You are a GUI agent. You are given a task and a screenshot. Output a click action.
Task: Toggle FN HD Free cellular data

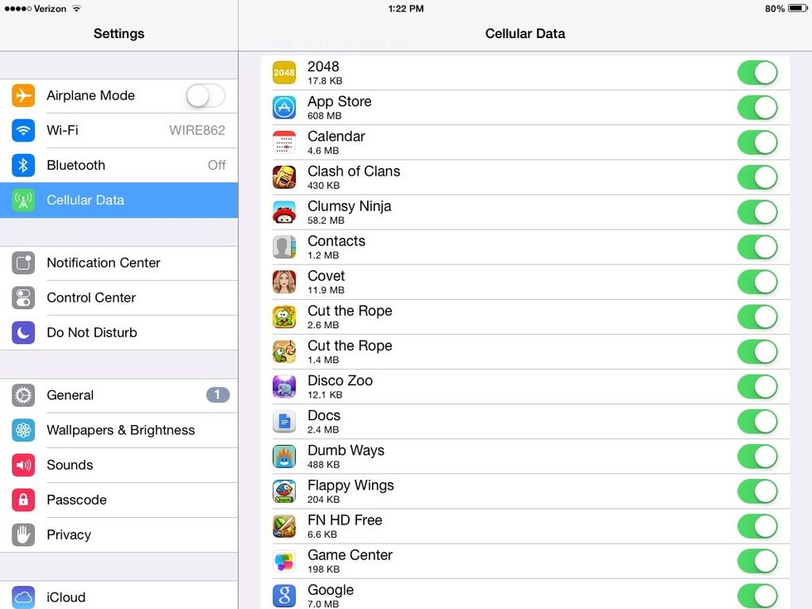coord(757,526)
